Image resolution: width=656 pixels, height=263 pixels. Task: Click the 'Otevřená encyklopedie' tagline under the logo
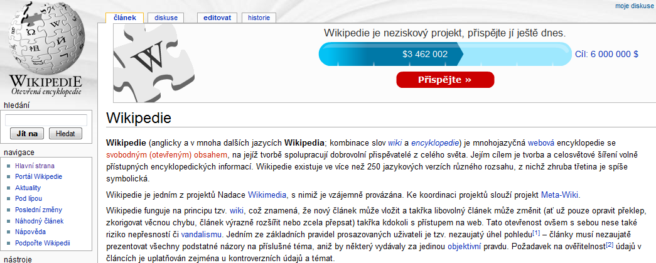[x=46, y=92]
